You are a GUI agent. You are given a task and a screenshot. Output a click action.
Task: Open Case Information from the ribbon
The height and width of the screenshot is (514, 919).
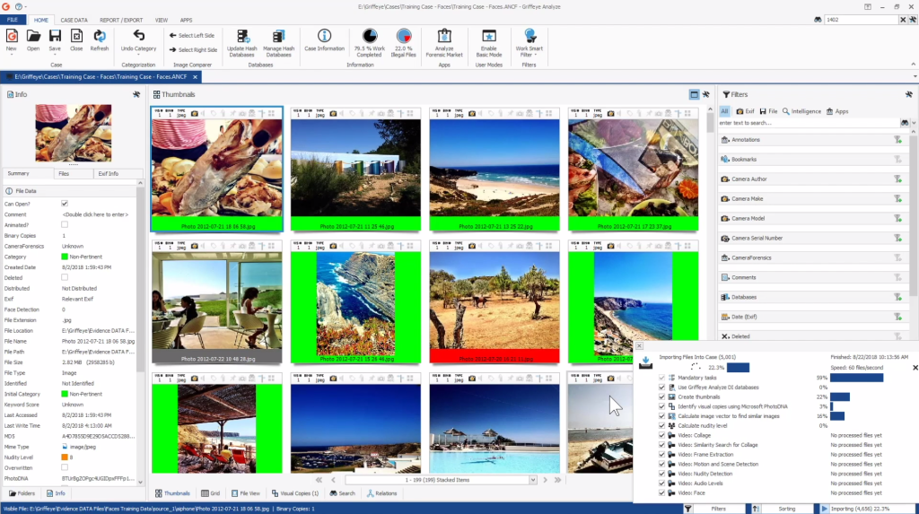(x=324, y=36)
